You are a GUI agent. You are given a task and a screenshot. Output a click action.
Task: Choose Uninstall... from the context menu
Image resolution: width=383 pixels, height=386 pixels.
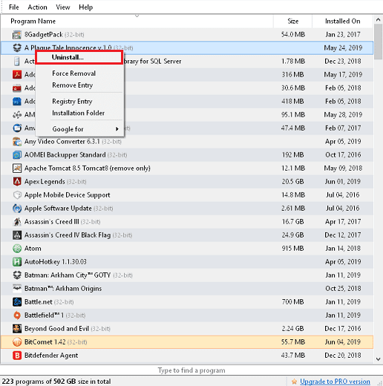pyautogui.click(x=79, y=57)
